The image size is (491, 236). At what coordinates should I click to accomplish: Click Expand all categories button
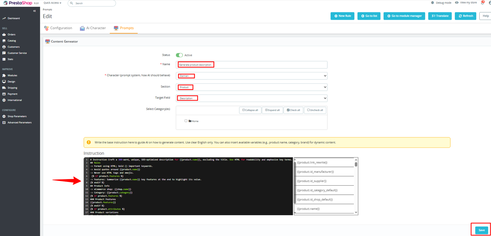pos(272,110)
